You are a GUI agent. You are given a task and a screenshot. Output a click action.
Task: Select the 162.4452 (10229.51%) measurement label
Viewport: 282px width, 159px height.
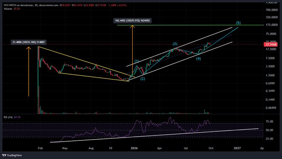tap(132, 21)
